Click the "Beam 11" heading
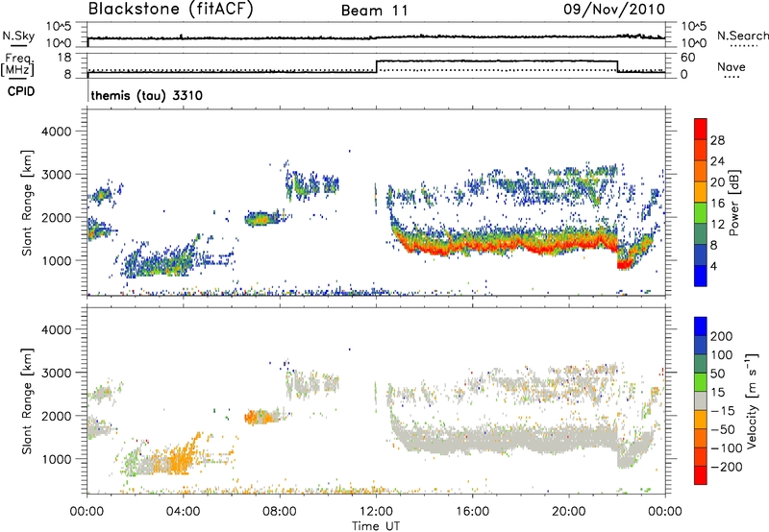This screenshot has height=532, width=769. [375, 11]
